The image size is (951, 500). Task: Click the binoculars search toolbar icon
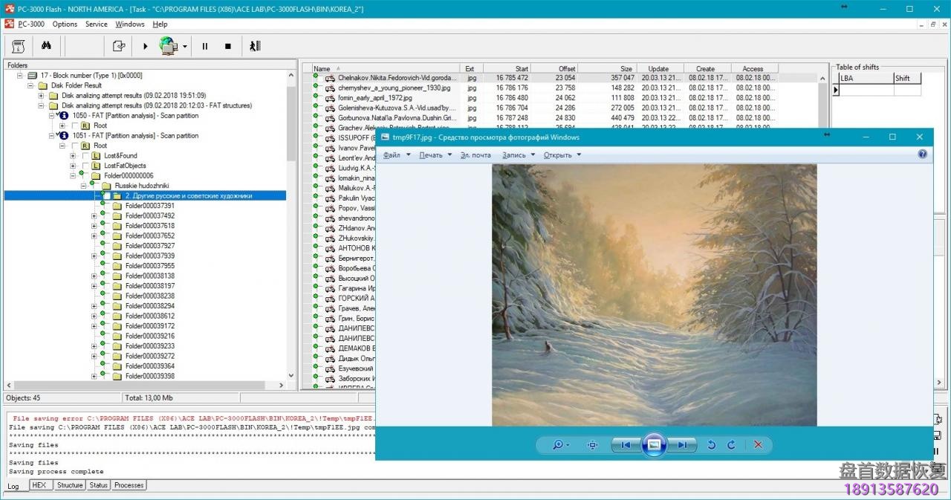46,46
